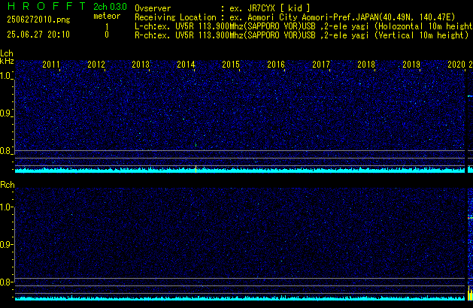The height and width of the screenshot is (308, 473).
Task: Click the 0.9 frequency label on Rch axis
Action: pyautogui.click(x=6, y=244)
